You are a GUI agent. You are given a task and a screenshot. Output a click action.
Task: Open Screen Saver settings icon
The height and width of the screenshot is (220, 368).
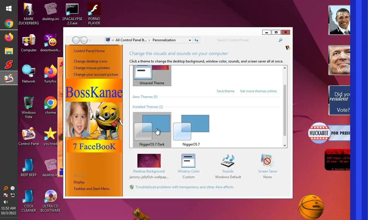pyautogui.click(x=267, y=160)
